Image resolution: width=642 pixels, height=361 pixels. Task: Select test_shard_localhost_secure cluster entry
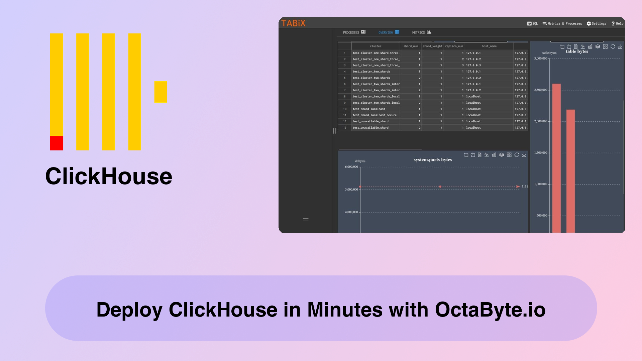pos(375,115)
